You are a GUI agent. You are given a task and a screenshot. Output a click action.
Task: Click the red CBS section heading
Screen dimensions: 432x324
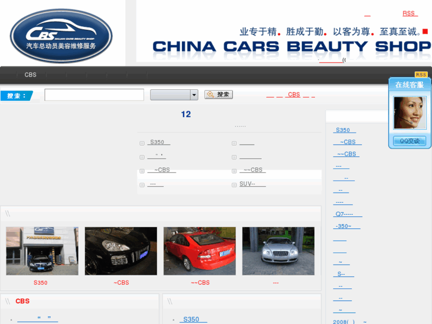(23, 301)
